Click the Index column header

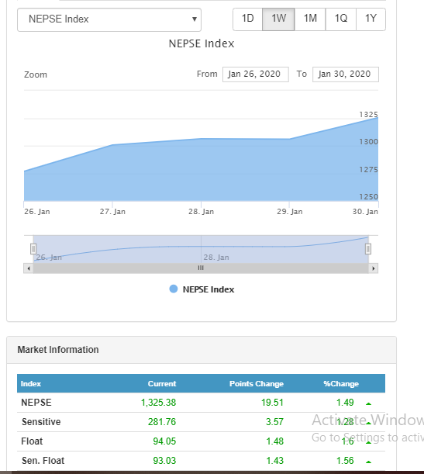pos(31,383)
